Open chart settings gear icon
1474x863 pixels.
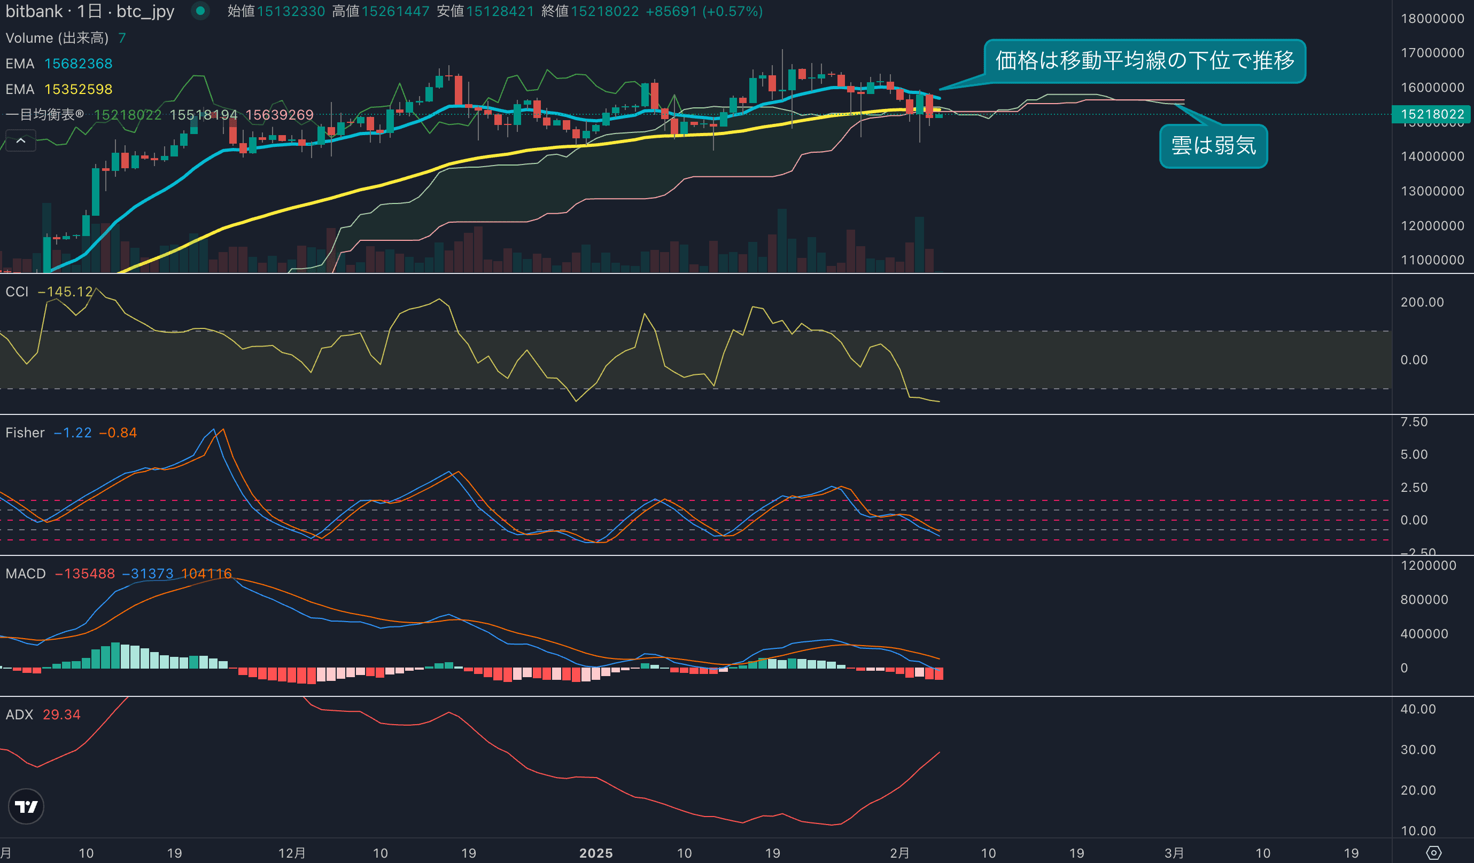point(1433,852)
